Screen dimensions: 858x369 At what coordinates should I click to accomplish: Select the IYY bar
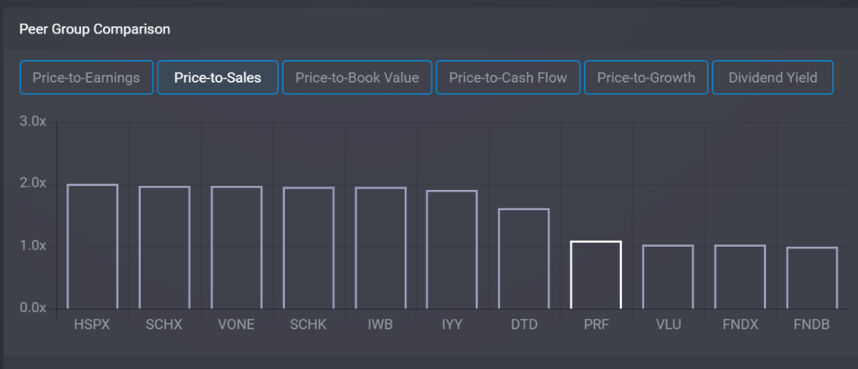[x=452, y=250]
